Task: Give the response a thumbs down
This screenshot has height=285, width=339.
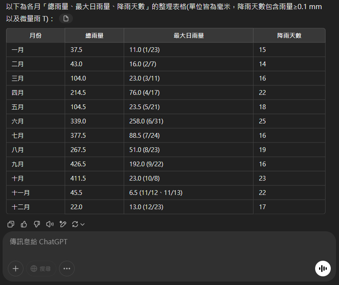Action: pos(37,224)
